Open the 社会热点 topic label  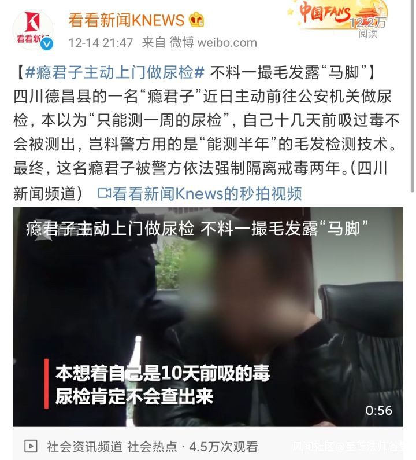point(152,447)
